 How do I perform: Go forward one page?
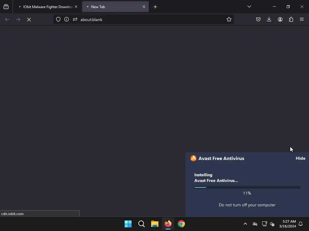pos(18,20)
